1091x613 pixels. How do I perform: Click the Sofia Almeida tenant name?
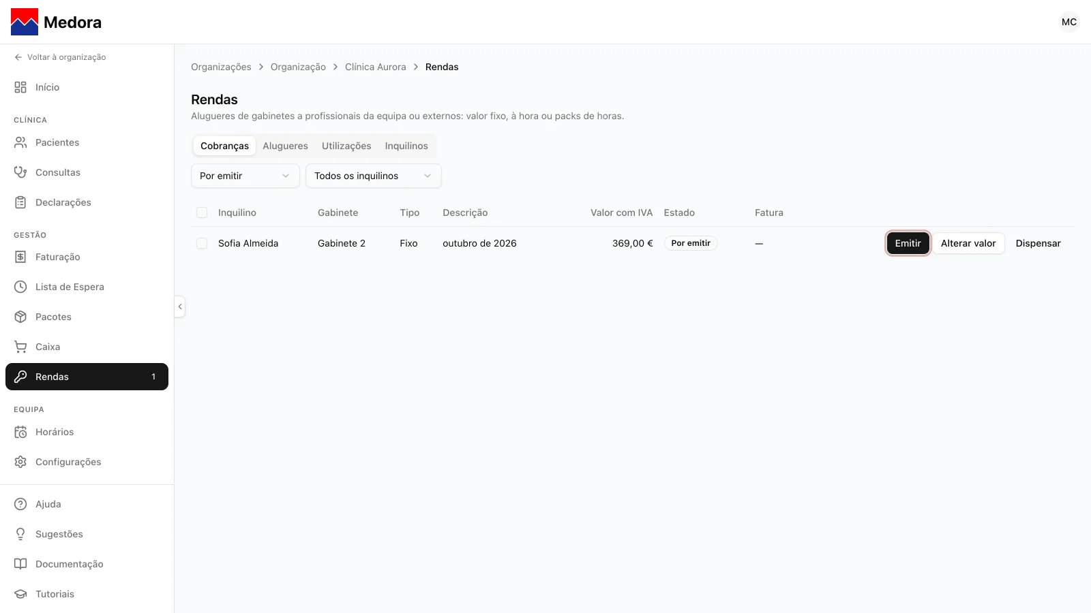248,243
